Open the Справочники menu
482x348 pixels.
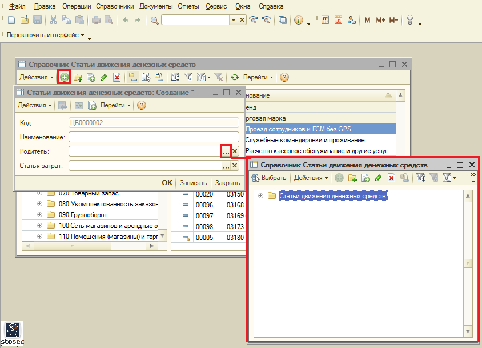click(x=117, y=6)
